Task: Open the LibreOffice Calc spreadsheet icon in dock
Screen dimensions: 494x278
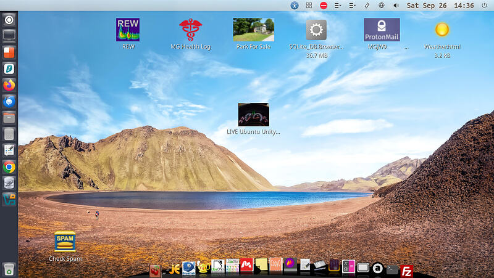Action: coord(232,266)
